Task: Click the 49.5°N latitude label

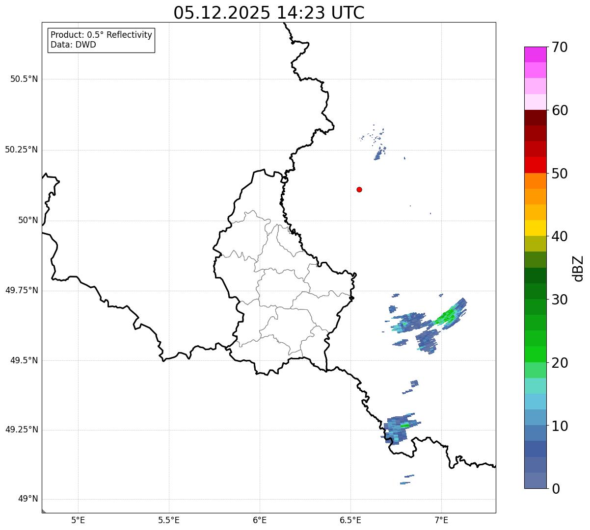Action: coord(24,360)
